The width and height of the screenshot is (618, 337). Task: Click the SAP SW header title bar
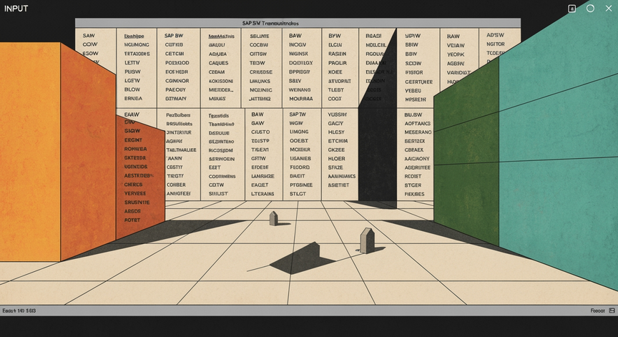click(x=298, y=24)
